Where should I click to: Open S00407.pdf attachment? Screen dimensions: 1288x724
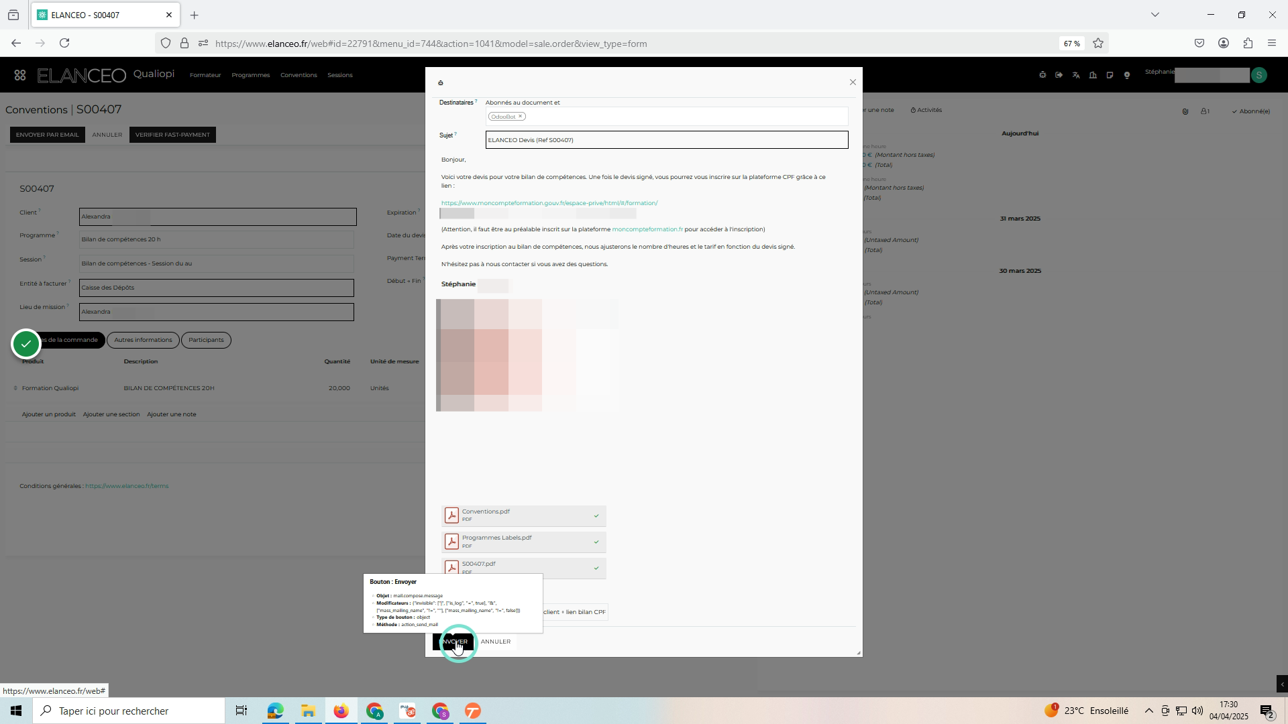click(x=524, y=567)
